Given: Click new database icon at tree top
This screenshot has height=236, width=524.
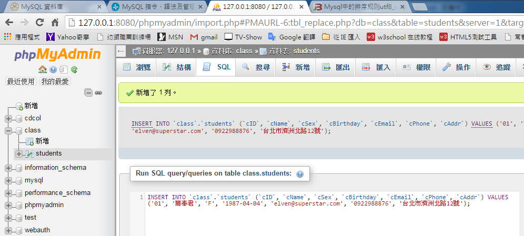Looking at the screenshot, I should [19, 106].
